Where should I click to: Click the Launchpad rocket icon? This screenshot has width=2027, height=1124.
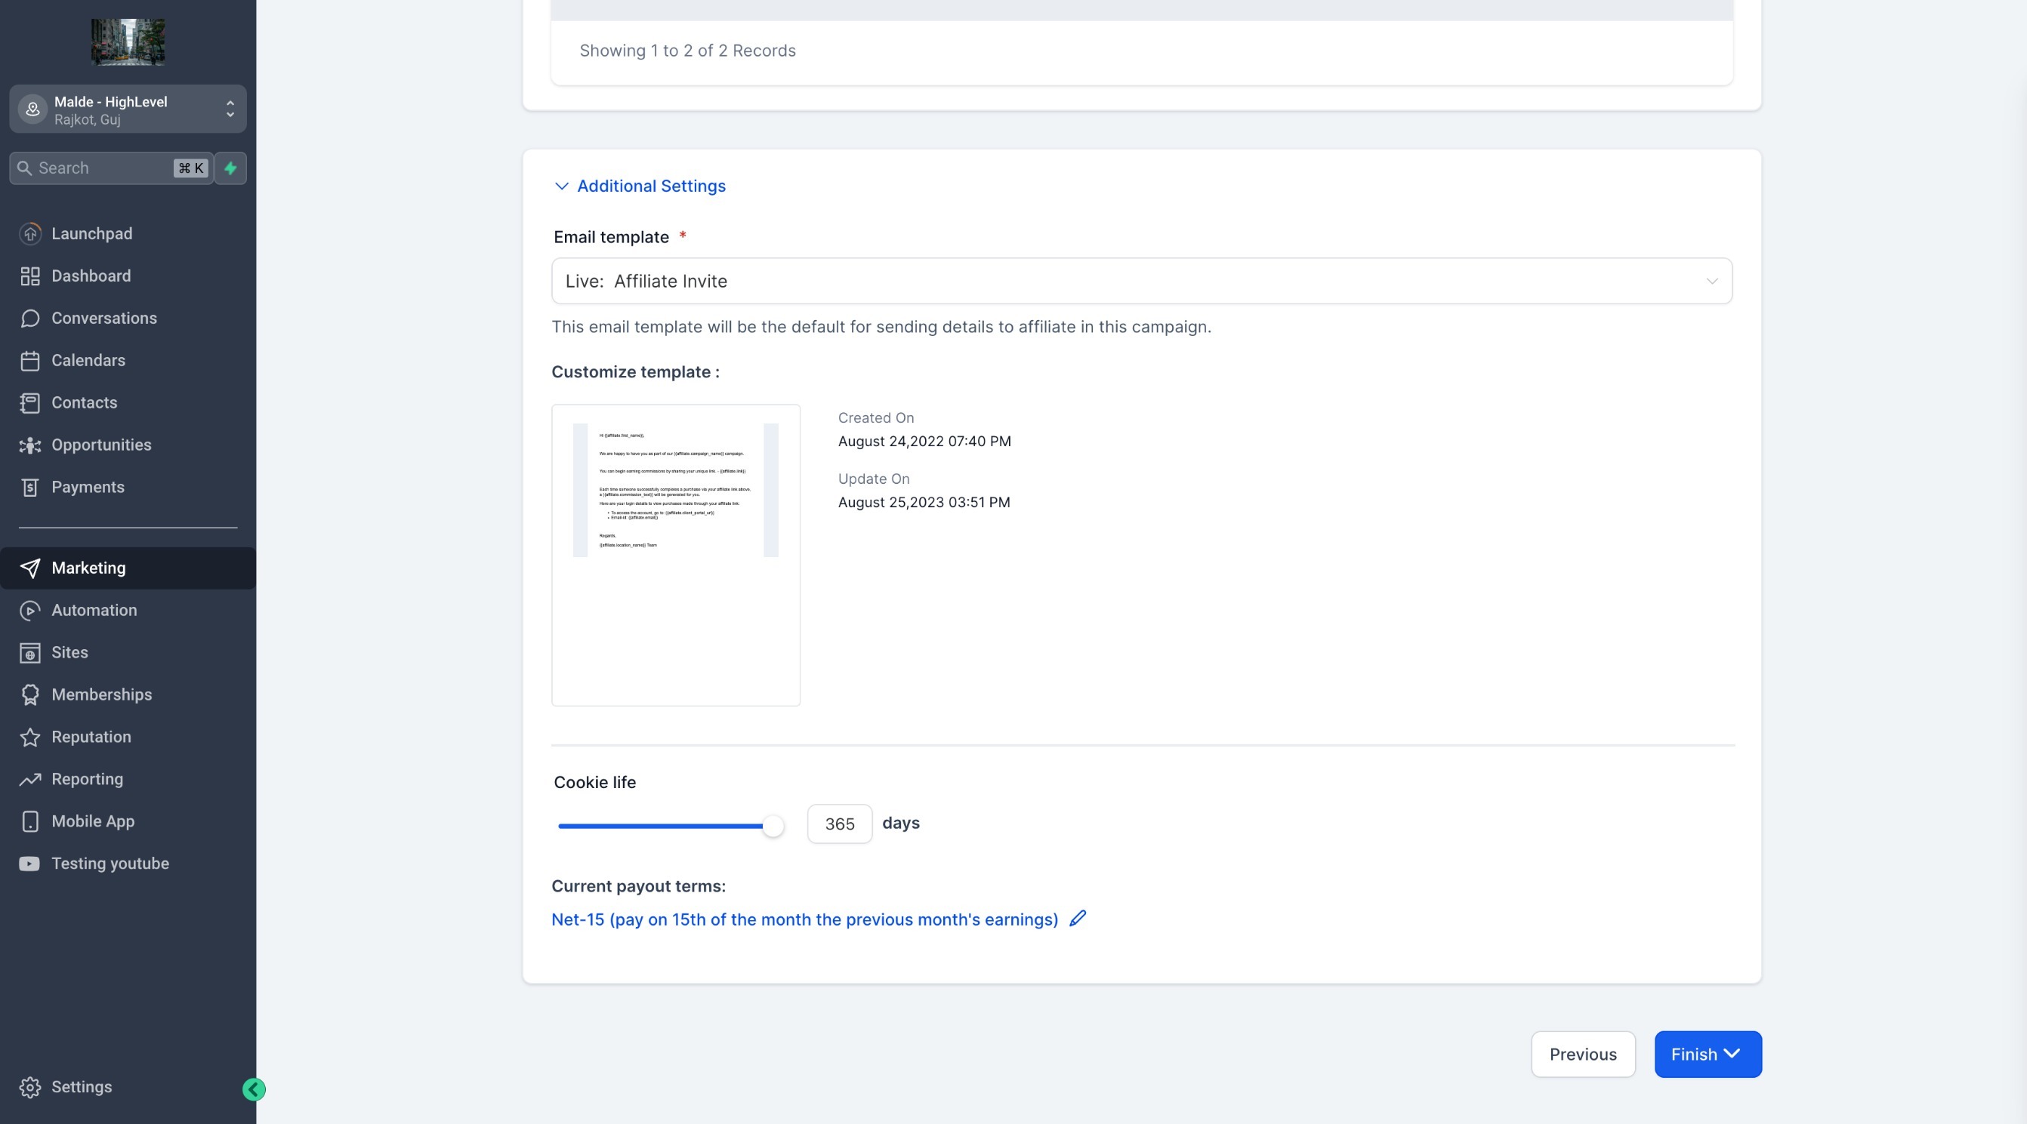tap(30, 233)
